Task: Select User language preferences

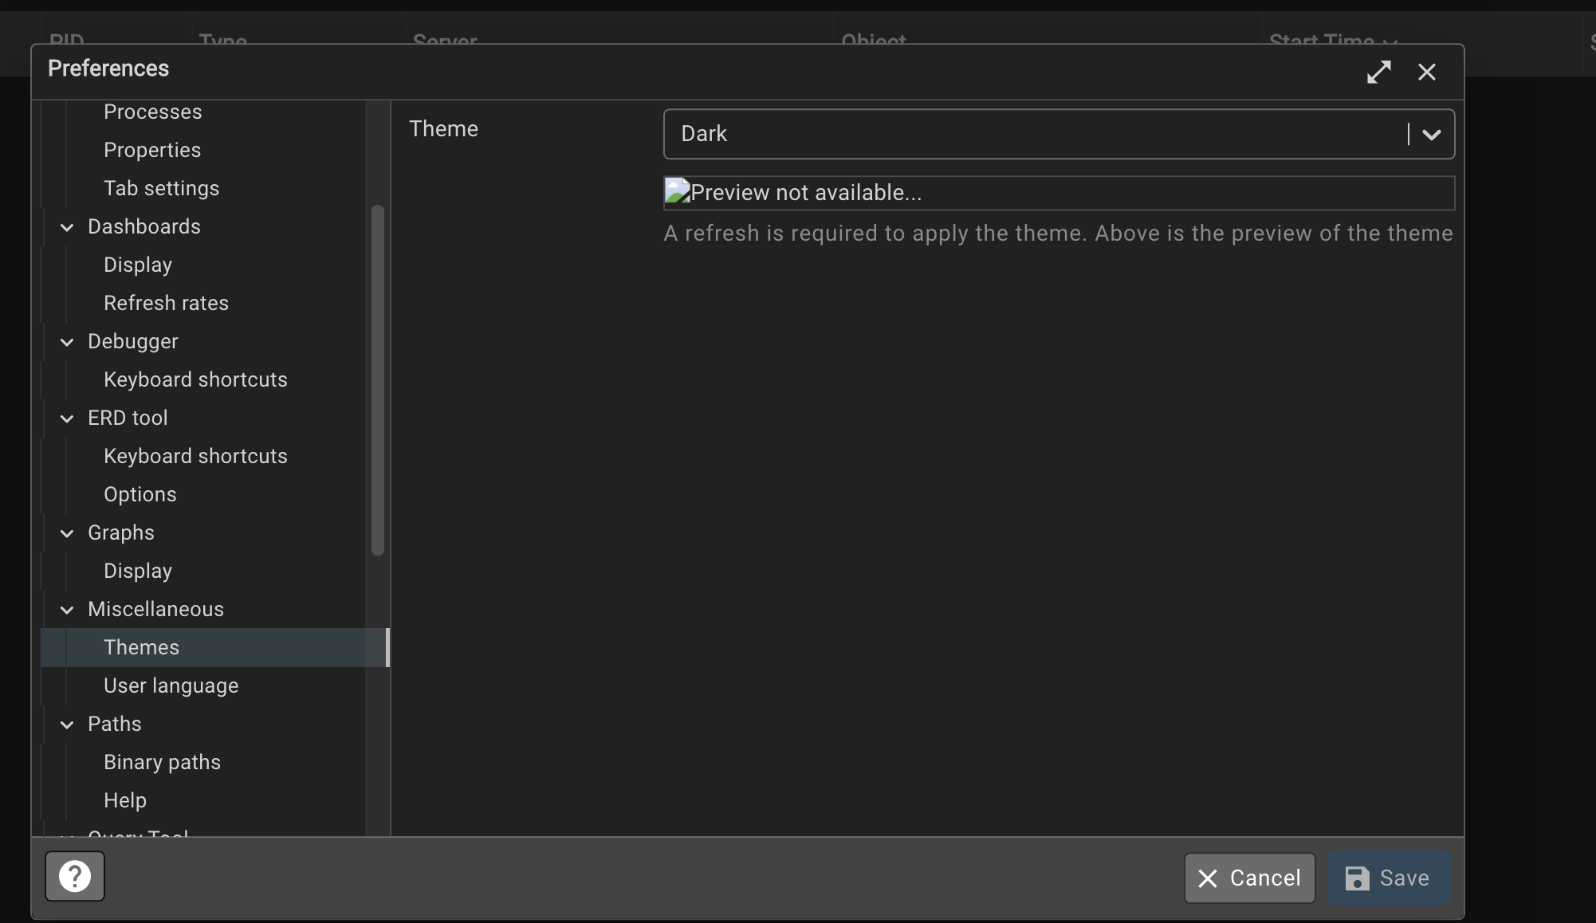Action: coord(171,685)
